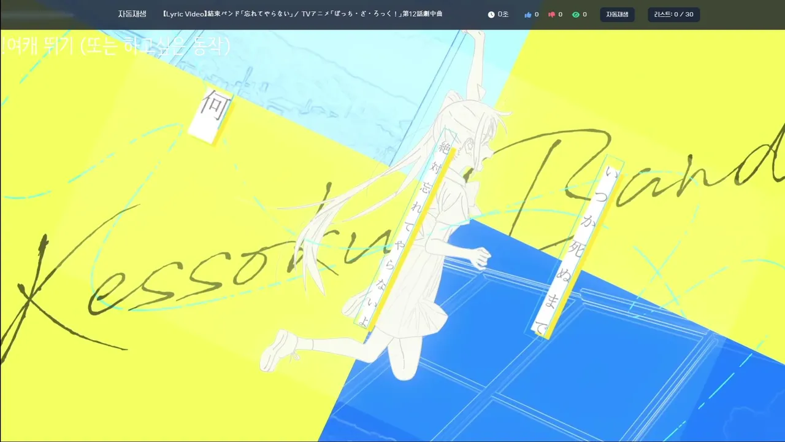785x442 pixels.
Task: Click the clock timer icon
Action: pyautogui.click(x=491, y=15)
